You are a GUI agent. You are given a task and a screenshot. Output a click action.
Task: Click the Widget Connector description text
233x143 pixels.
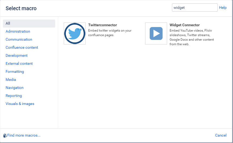point(192,37)
